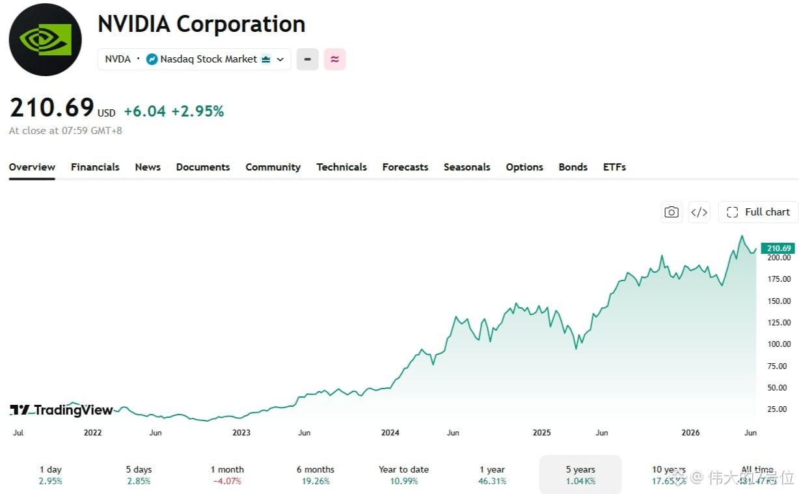The image size is (799, 494).
Task: Open the Full chart view
Action: [759, 212]
